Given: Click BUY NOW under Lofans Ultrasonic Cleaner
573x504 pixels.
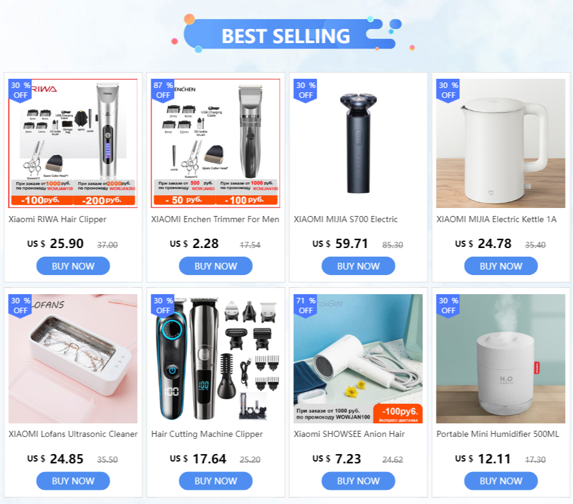Looking at the screenshot, I should click(73, 481).
